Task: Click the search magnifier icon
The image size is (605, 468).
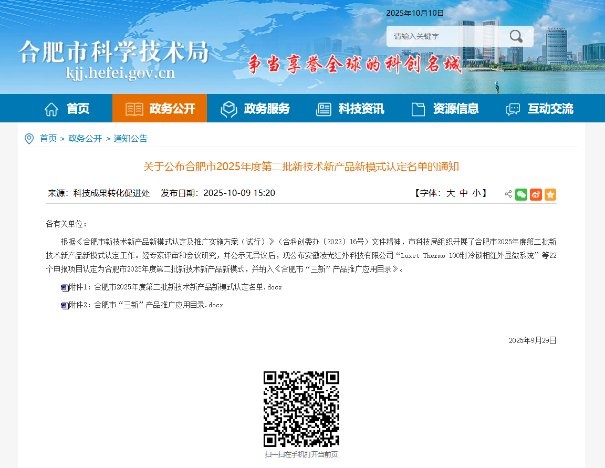Action: click(x=516, y=36)
